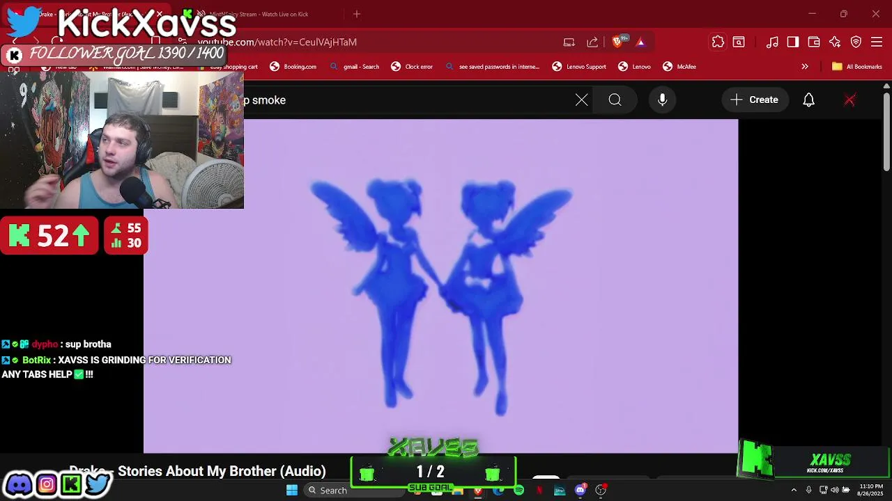This screenshot has width=892, height=501.
Task: Open the network tray icon
Action: coord(823,490)
